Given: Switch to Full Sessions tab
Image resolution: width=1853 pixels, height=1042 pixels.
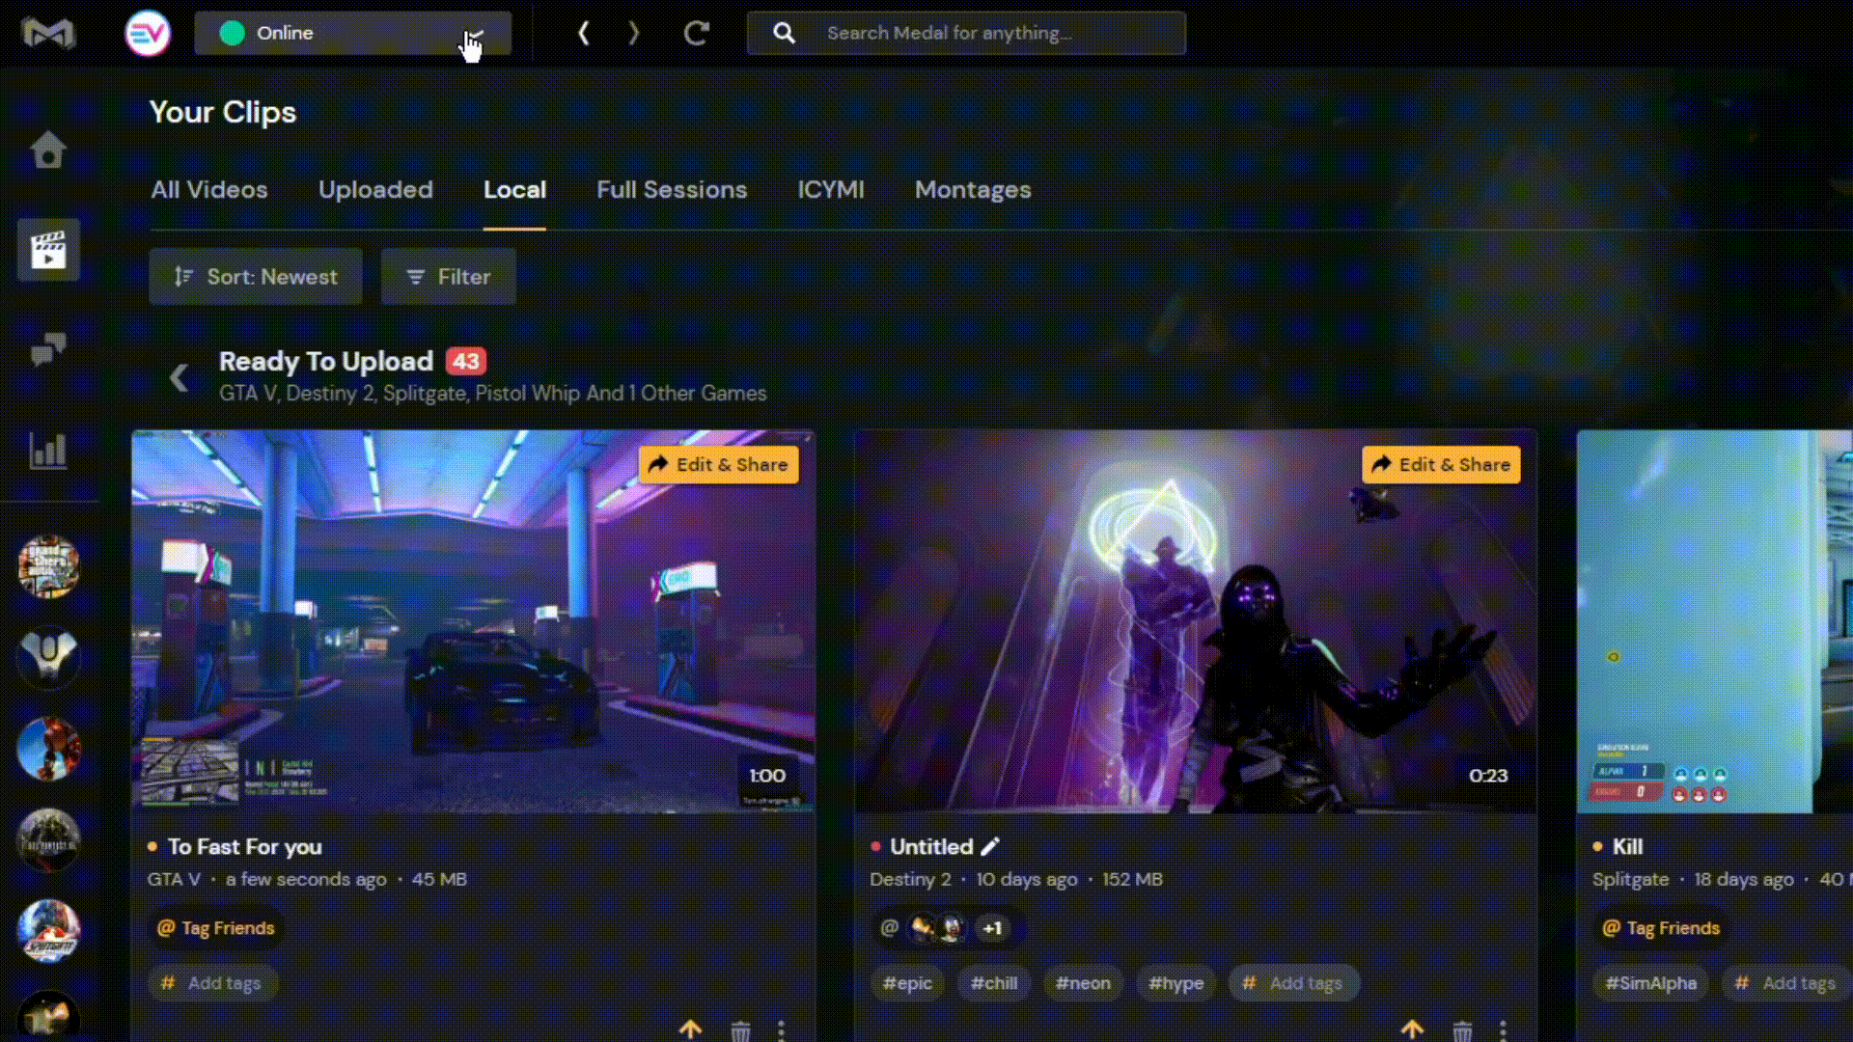Looking at the screenshot, I should (672, 190).
